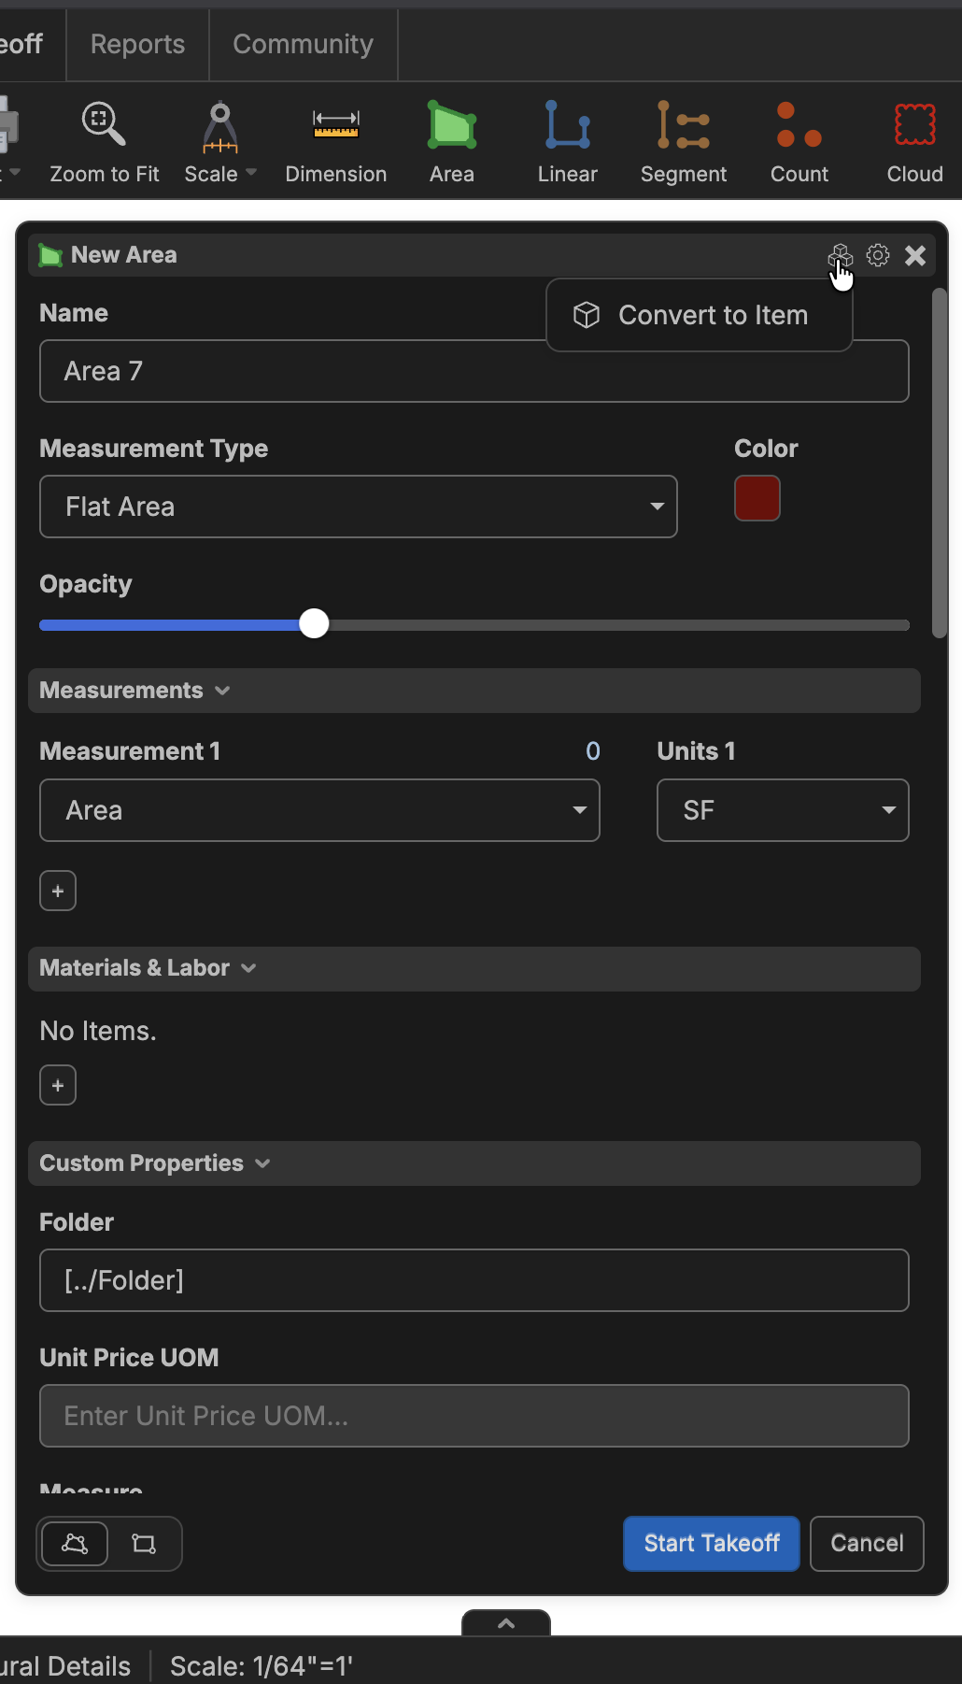This screenshot has width=962, height=1684.
Task: Click the Start Takeoff button
Action: pyautogui.click(x=711, y=1543)
